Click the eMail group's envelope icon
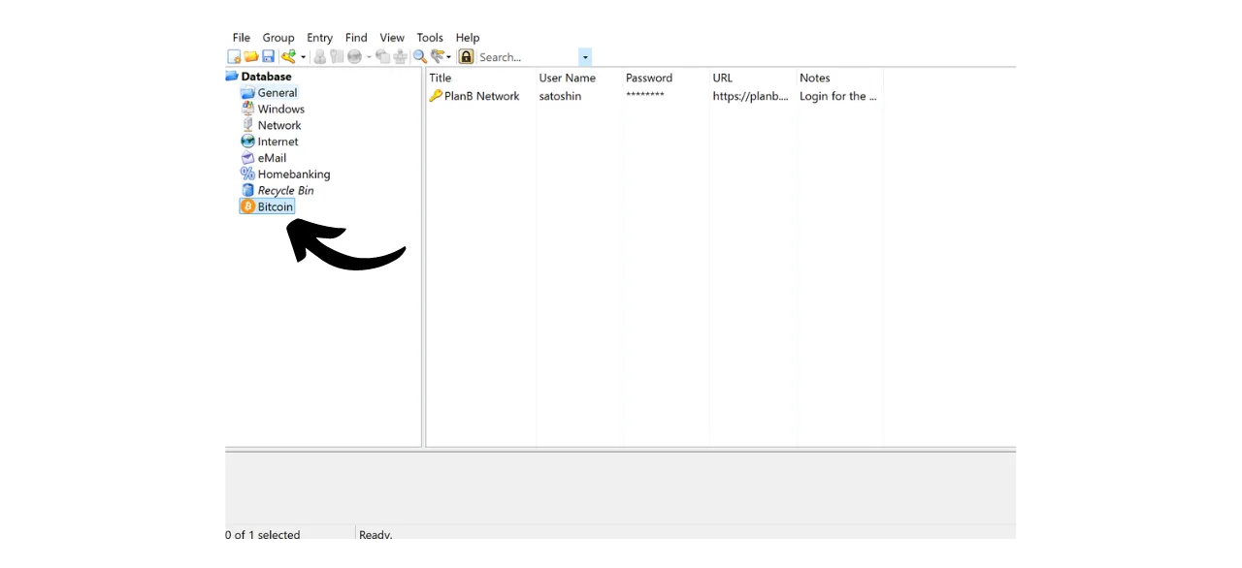Image resolution: width=1242 pixels, height=568 pixels. click(247, 157)
